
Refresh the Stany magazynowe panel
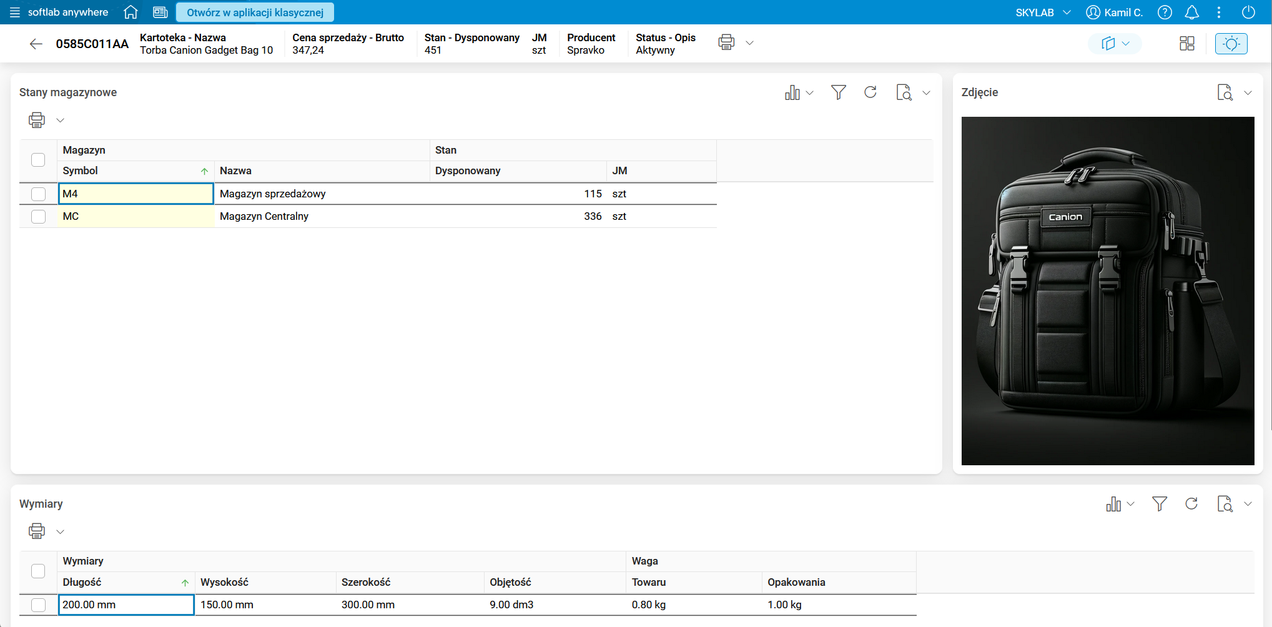(870, 92)
